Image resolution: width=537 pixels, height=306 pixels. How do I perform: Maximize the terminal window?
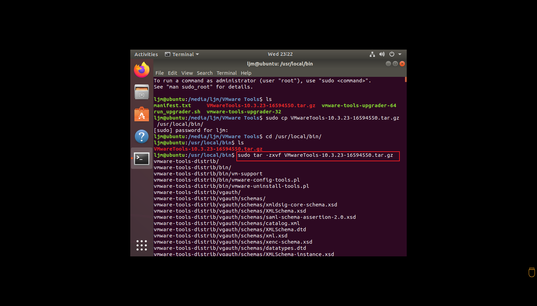click(395, 64)
